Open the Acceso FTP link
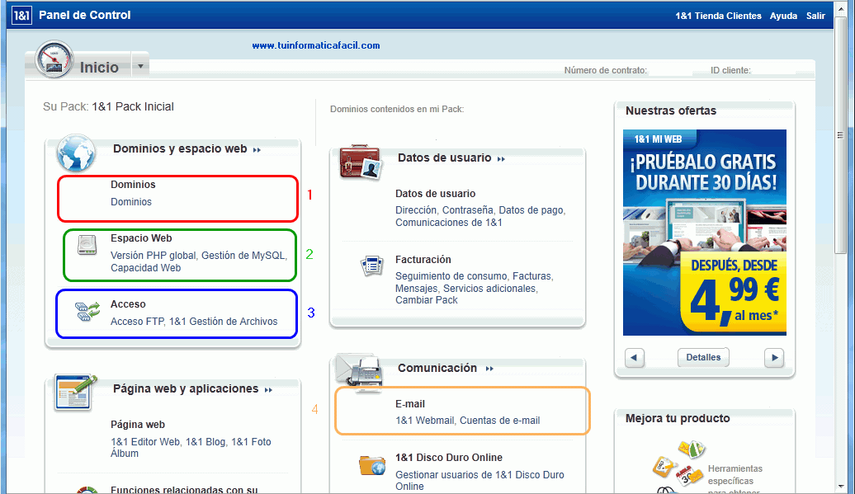855x494 pixels. pos(137,322)
